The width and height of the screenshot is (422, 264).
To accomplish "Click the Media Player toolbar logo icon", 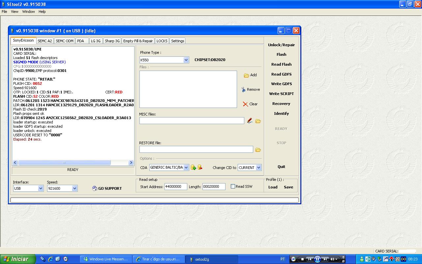I will pyautogui.click(x=293, y=259).
